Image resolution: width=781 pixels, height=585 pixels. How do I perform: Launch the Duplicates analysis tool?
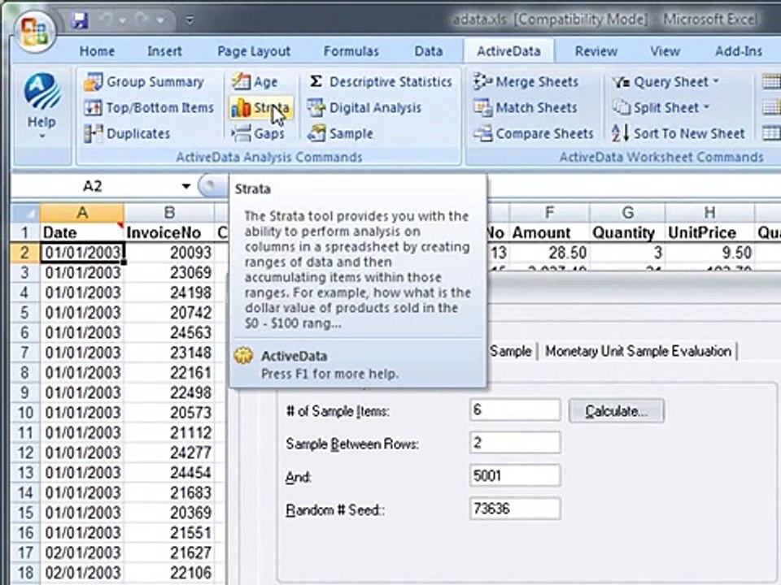(128, 133)
